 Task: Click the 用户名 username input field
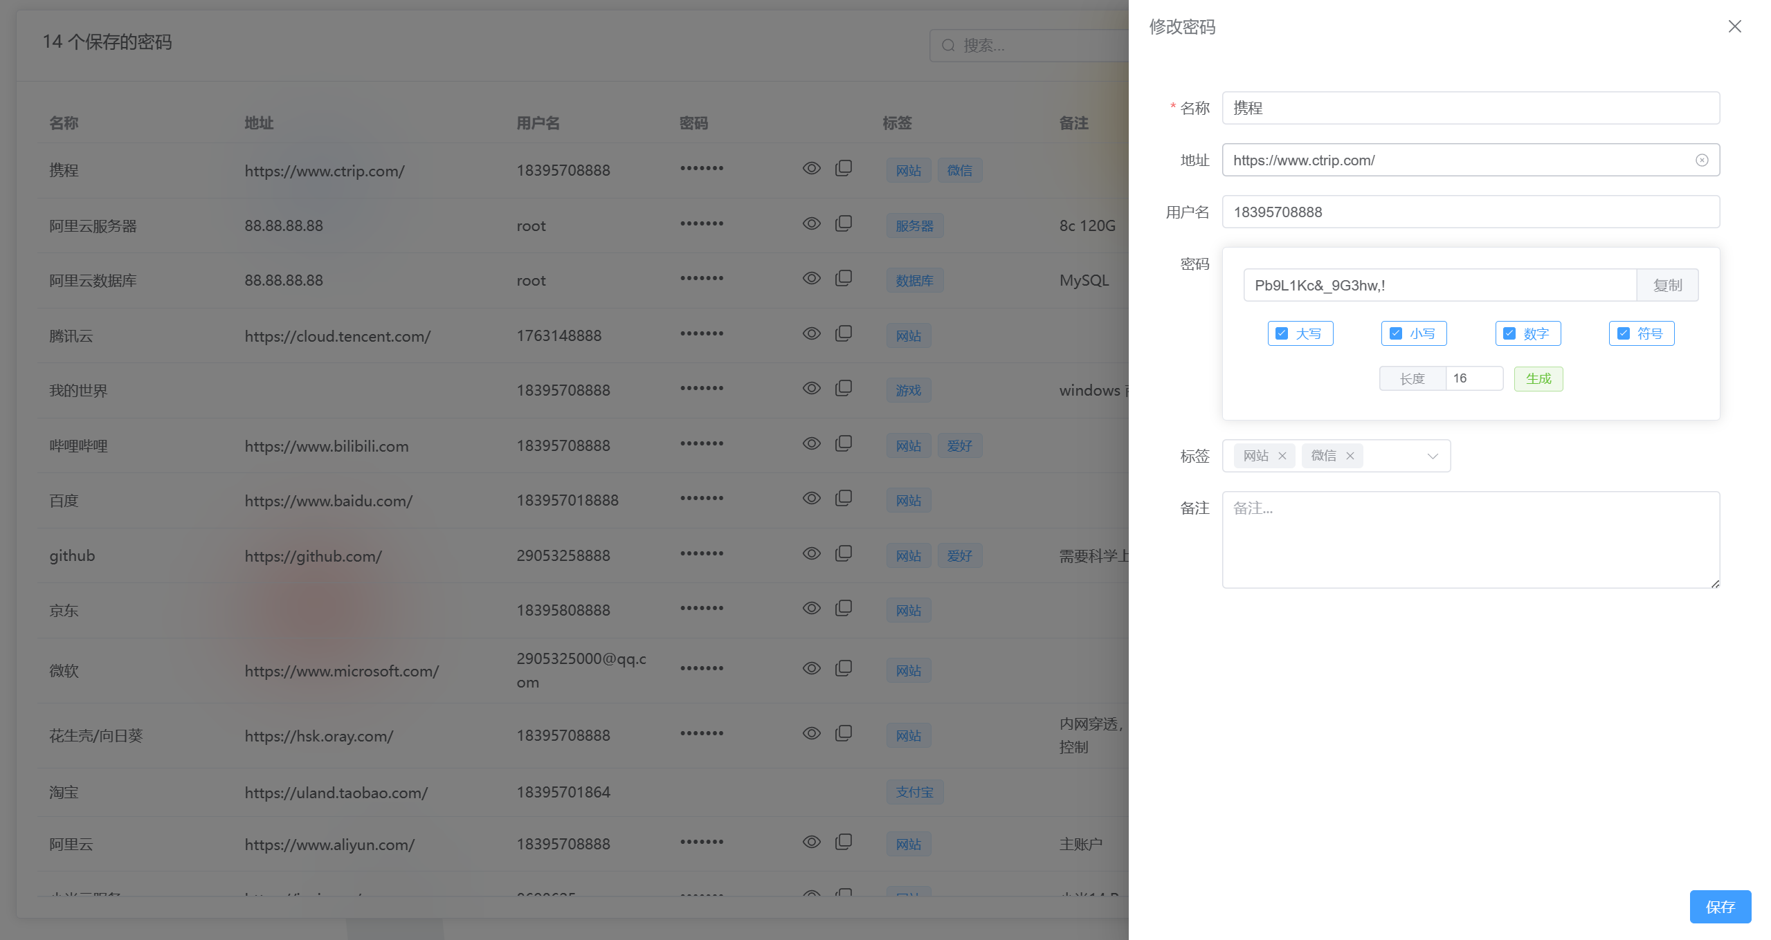pyautogui.click(x=1470, y=212)
